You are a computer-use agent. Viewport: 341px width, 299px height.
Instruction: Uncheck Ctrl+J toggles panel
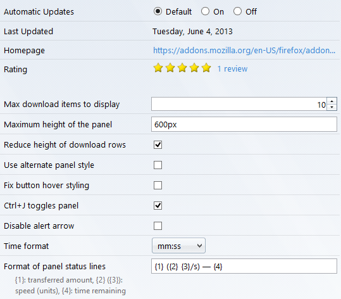click(158, 206)
